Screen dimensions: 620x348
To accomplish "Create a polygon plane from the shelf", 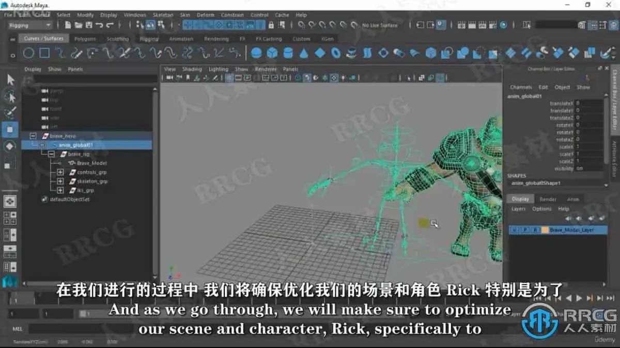I will tap(320, 53).
